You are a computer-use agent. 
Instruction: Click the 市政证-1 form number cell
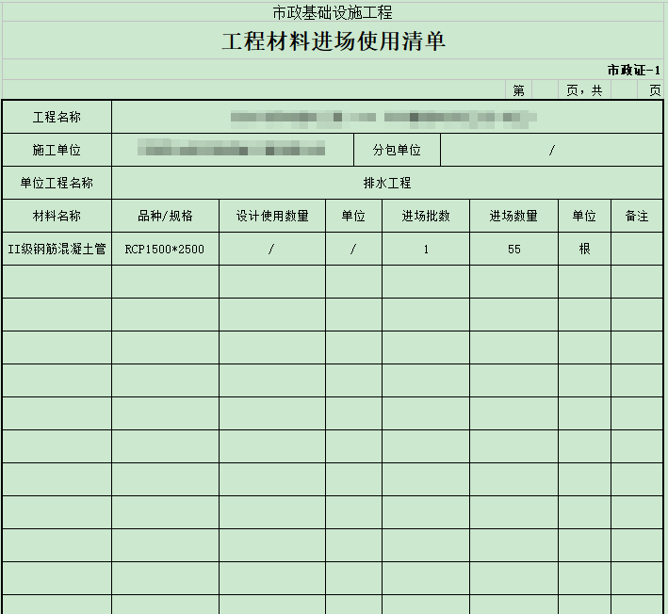pos(633,70)
